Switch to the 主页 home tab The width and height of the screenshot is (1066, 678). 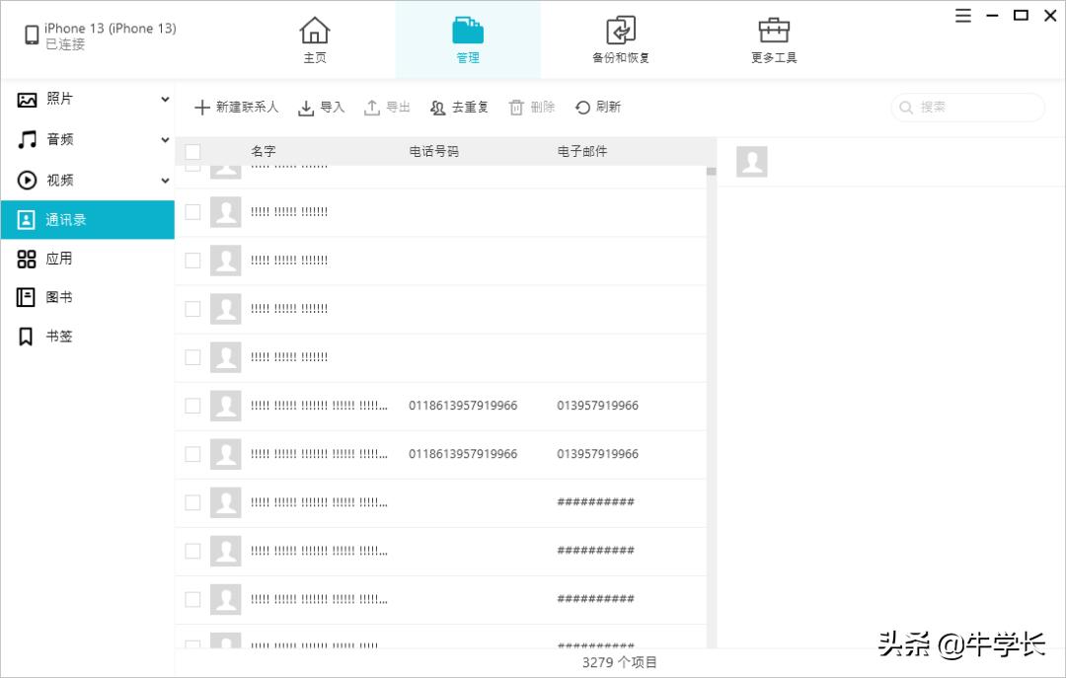coord(315,39)
